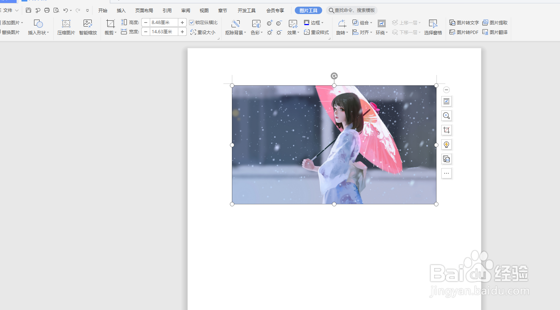The height and width of the screenshot is (310, 560).
Task: Increase width with plus button
Action: tap(182, 32)
